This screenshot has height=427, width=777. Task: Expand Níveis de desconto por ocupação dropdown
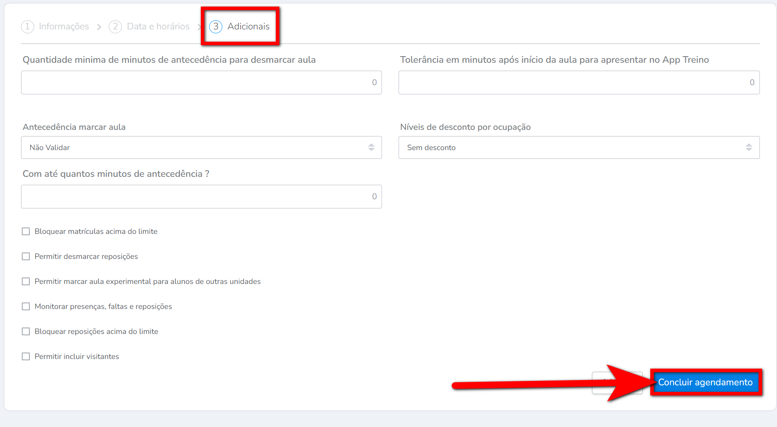click(x=579, y=147)
